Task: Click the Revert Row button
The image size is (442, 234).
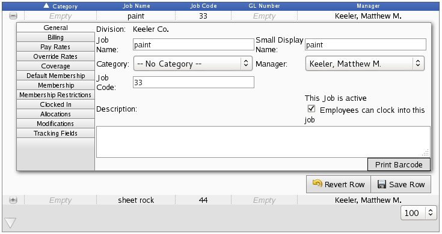Action: (x=338, y=184)
